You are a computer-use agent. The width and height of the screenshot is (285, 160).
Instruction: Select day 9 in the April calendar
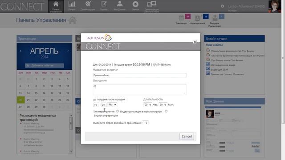44,86
